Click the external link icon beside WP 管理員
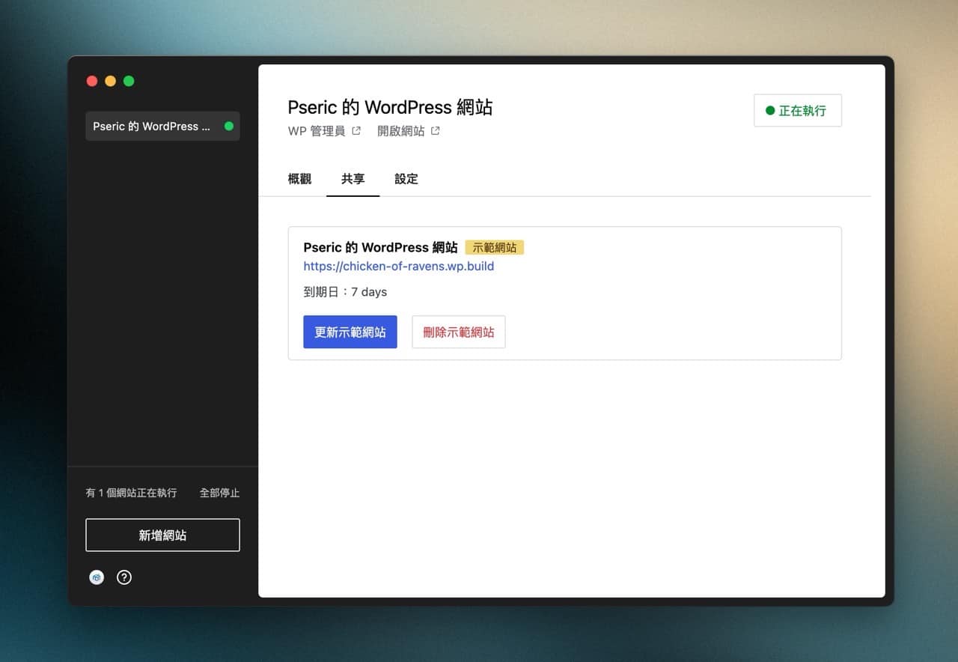 (356, 131)
